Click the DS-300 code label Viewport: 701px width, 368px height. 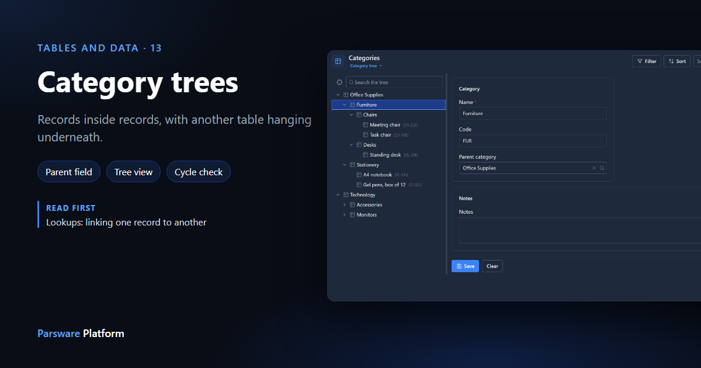(411, 155)
